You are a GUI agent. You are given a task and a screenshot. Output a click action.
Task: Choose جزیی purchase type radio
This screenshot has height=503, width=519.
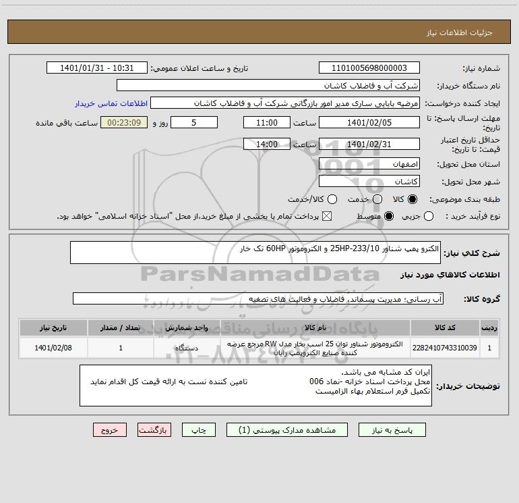[x=429, y=217]
